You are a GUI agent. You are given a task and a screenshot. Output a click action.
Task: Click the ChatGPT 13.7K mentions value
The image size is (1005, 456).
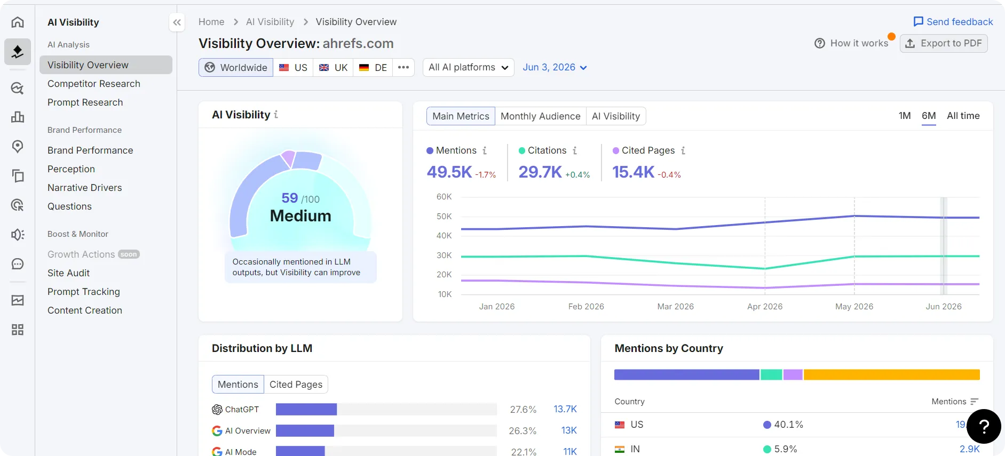point(565,409)
